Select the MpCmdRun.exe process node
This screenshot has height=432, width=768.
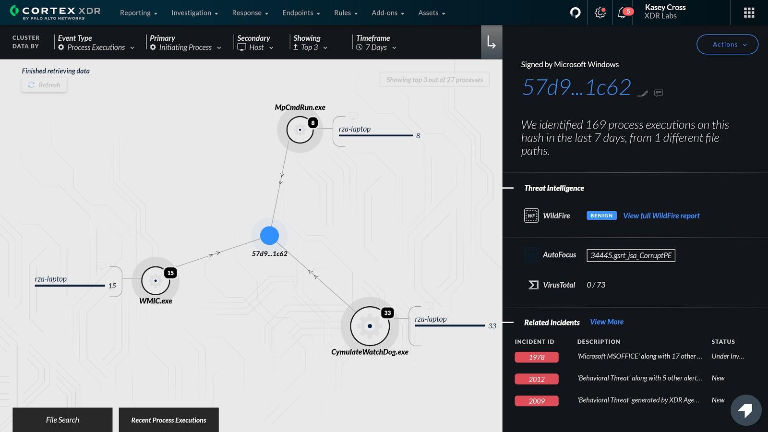tap(300, 130)
